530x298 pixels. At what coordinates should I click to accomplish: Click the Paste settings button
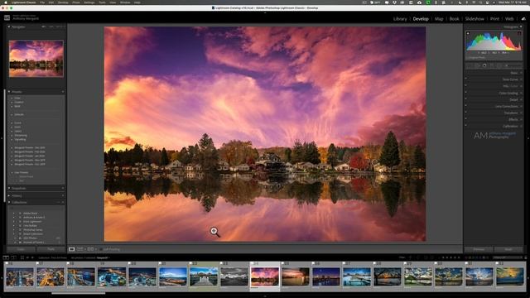point(51,249)
